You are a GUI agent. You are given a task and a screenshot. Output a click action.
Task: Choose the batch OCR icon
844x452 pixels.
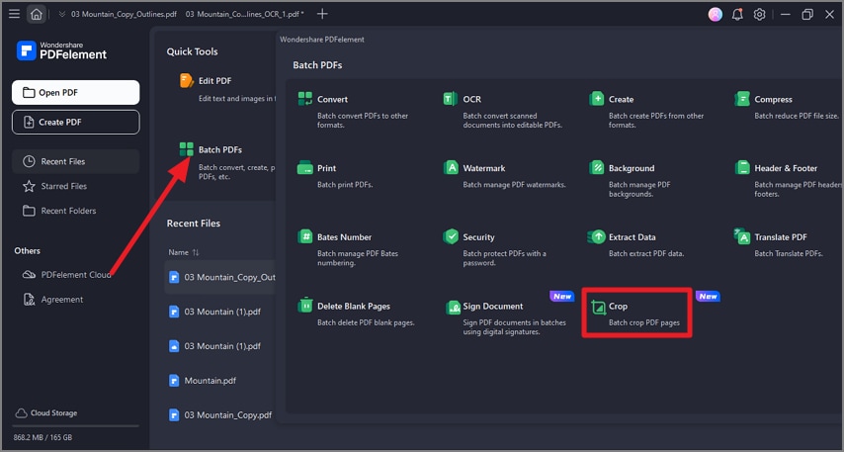click(451, 99)
